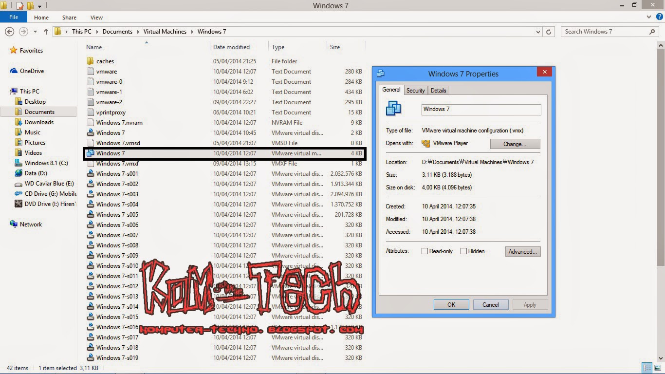Open the Details tab in Properties

point(438,91)
